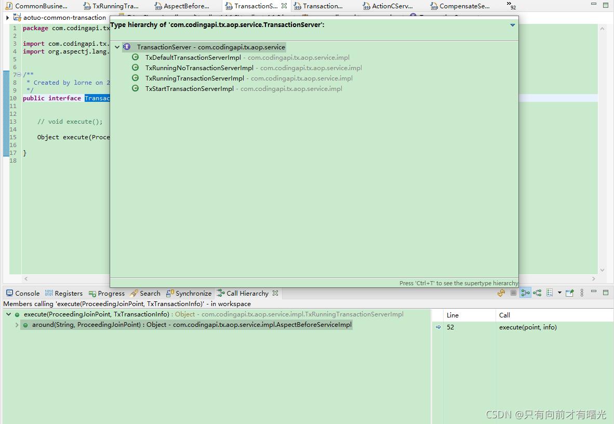Select TransactionServer interface icon in hierarchy

coord(127,47)
